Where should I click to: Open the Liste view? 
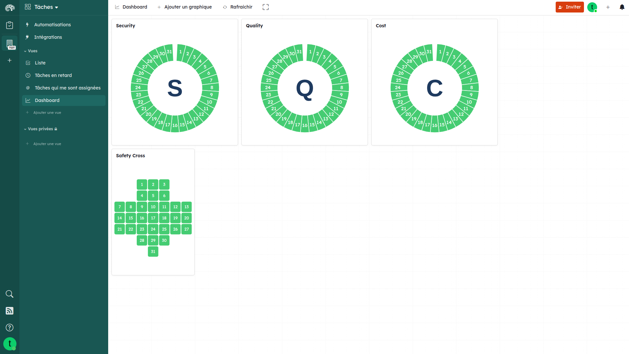click(40, 63)
